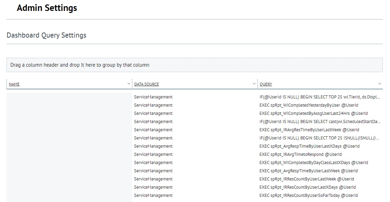Viewport: 390px width, 202px height.
Task: Select the spRpt_AvgRespTimeByUserLastWeek query cell
Action: 308,171
